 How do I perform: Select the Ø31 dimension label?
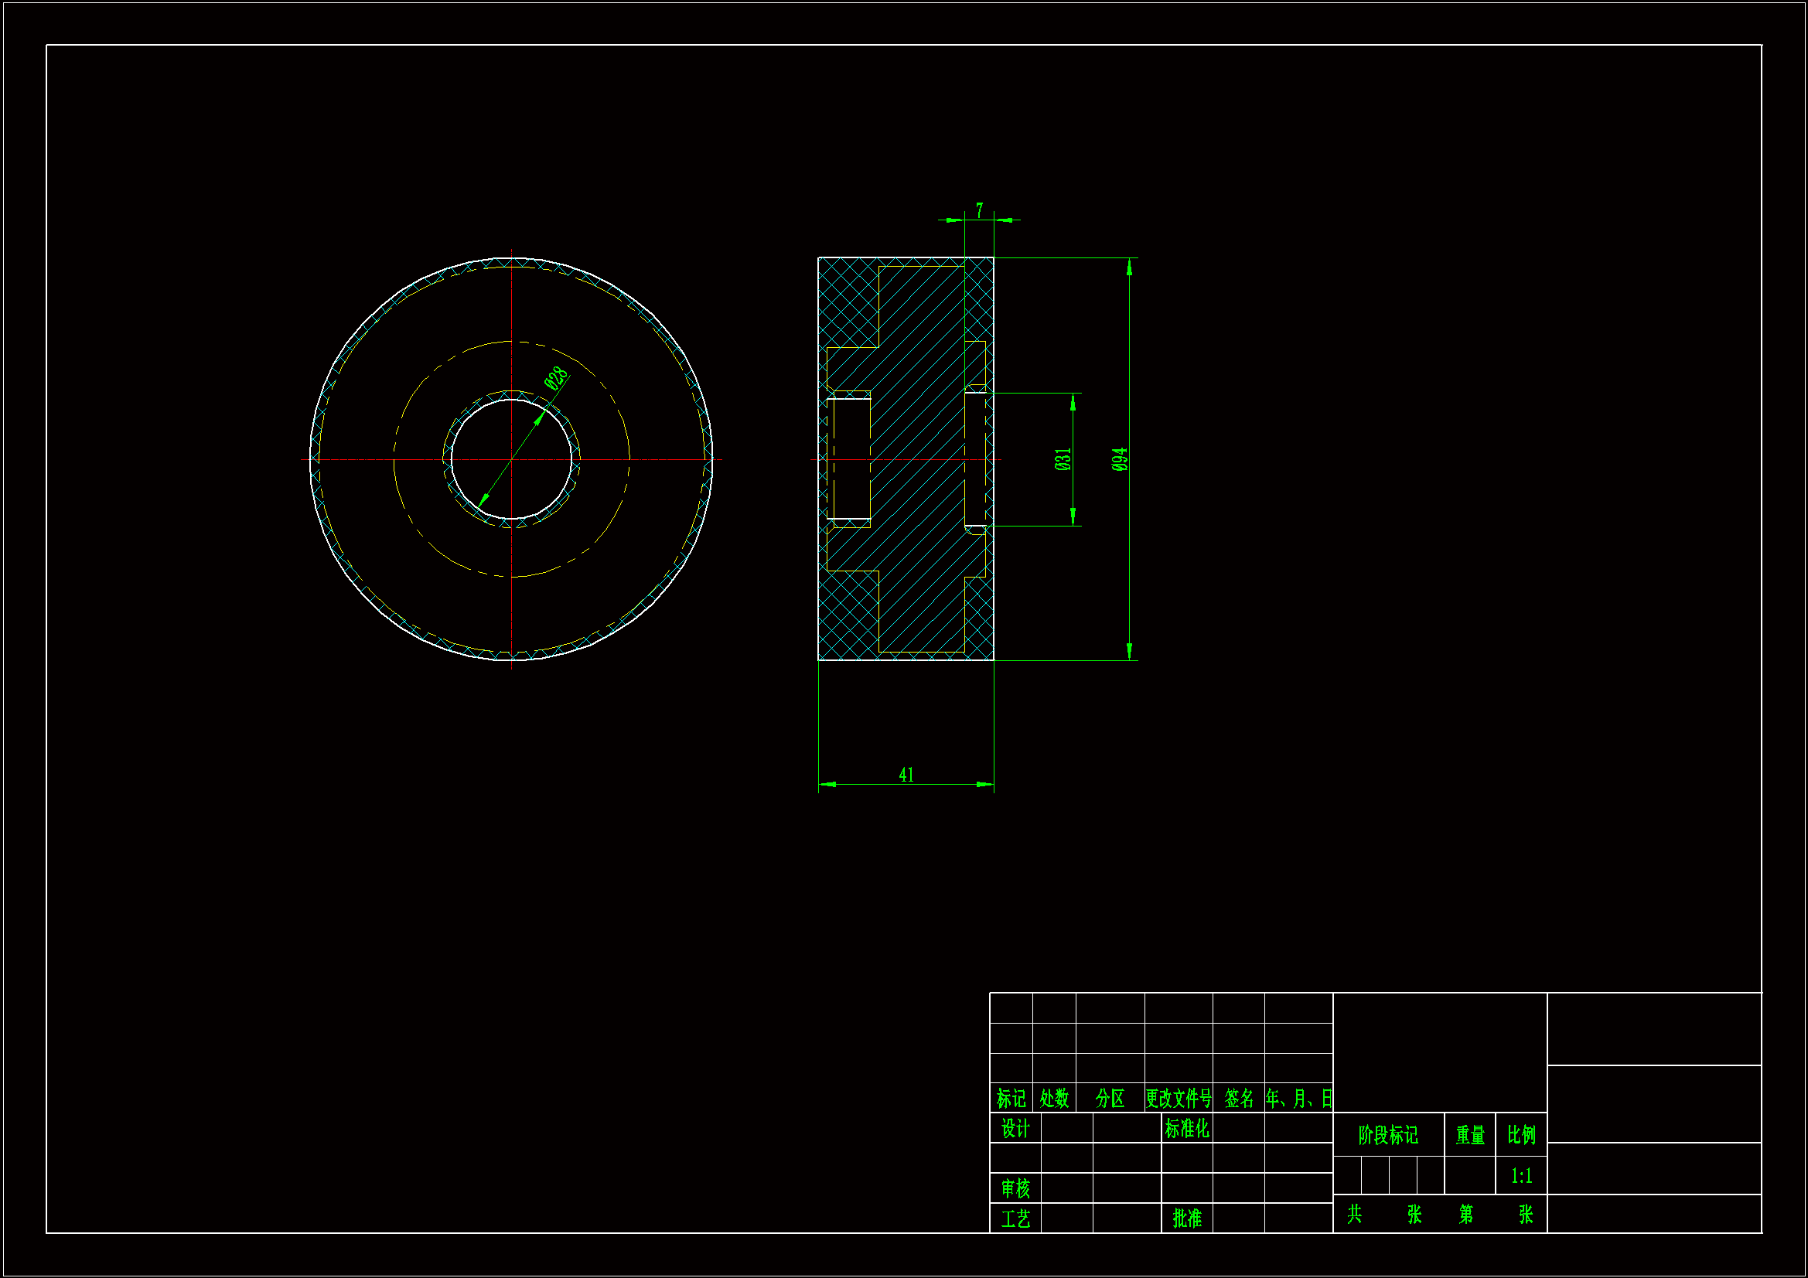[1063, 459]
